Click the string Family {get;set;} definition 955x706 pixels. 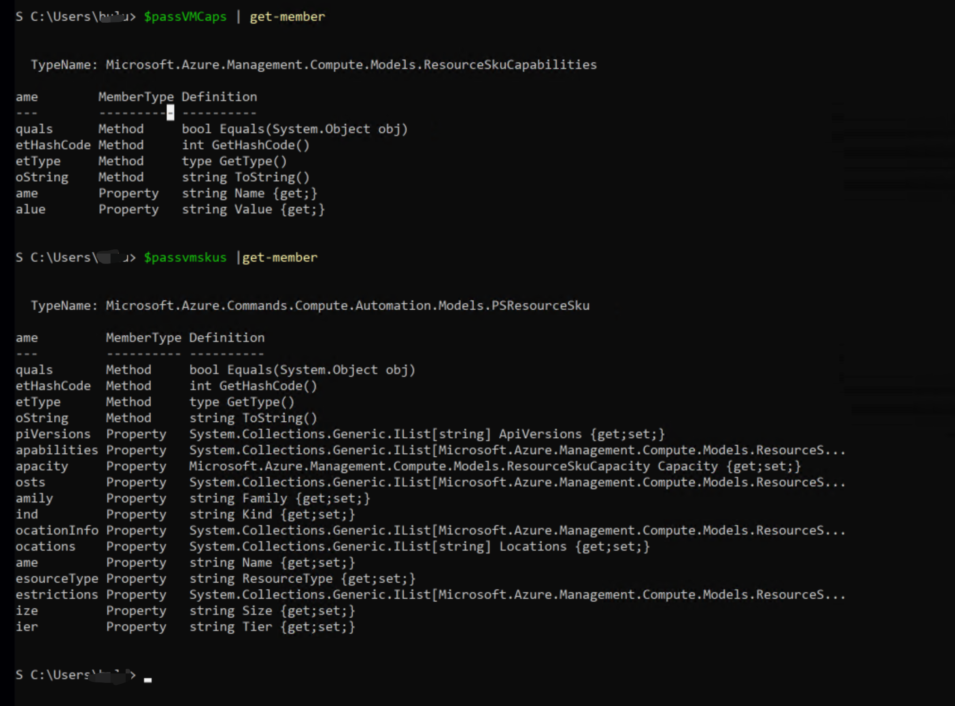pos(280,498)
